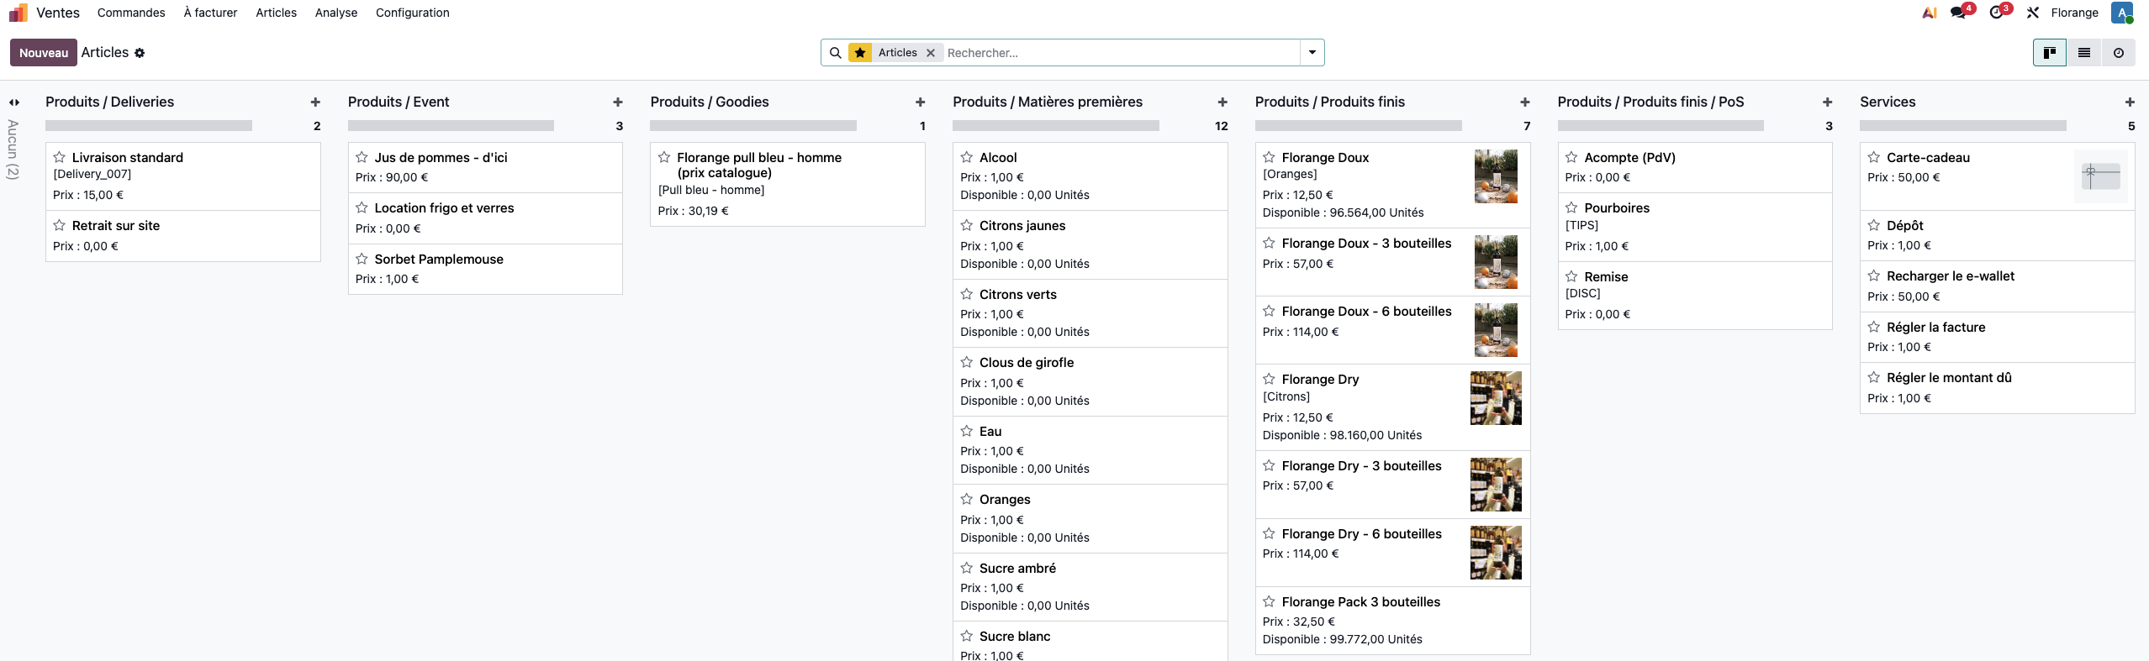
Task: Remove the Articles search filter
Action: click(x=931, y=53)
